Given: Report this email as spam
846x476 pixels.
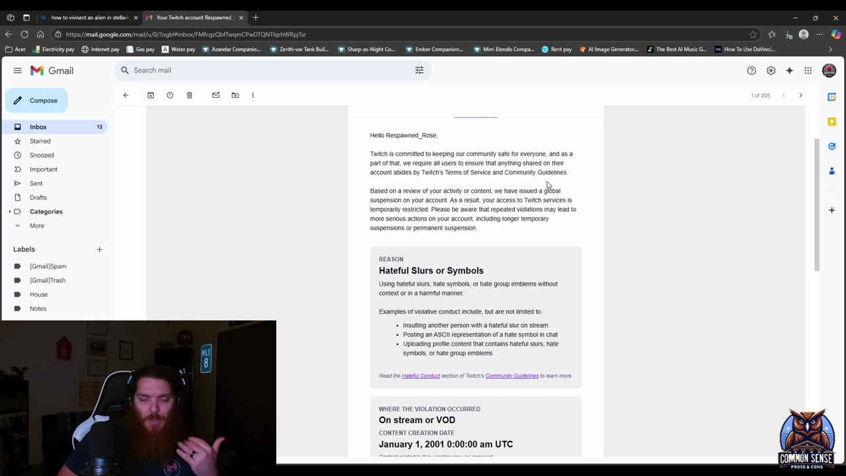Looking at the screenshot, I should point(170,95).
